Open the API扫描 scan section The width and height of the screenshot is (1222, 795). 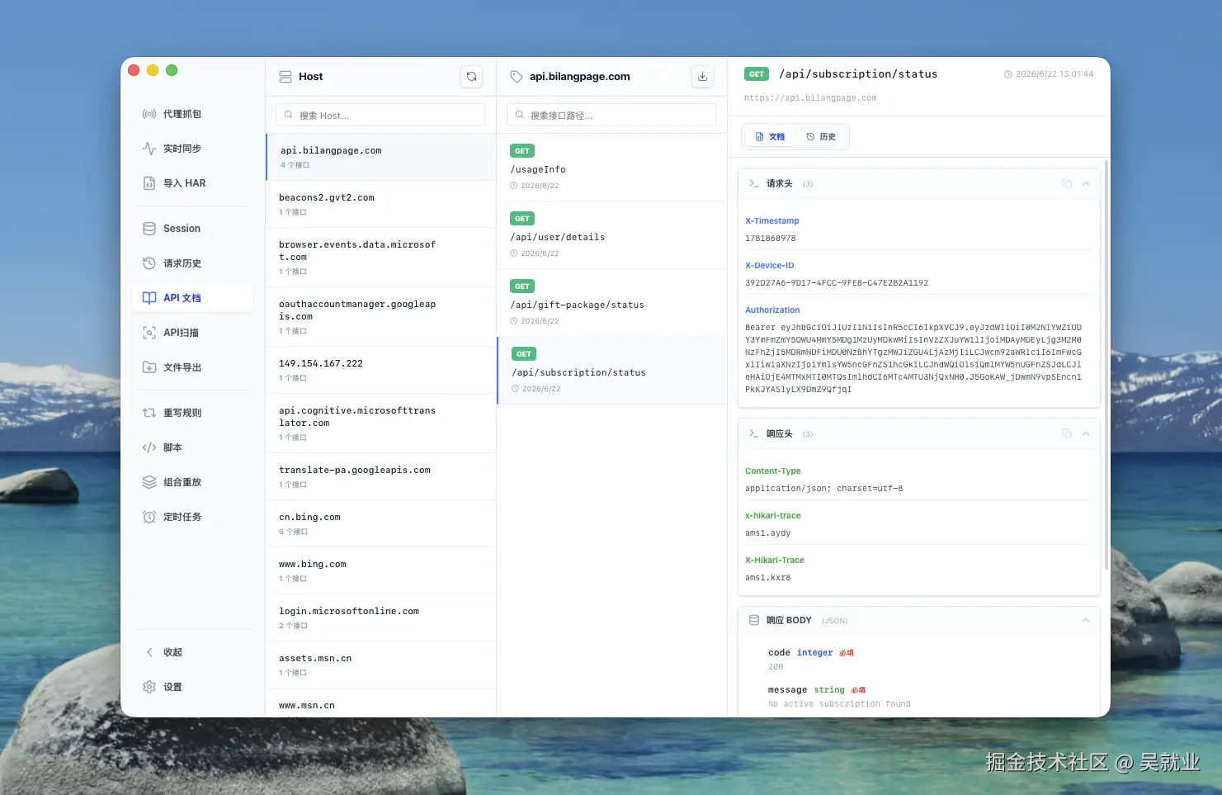pos(192,333)
